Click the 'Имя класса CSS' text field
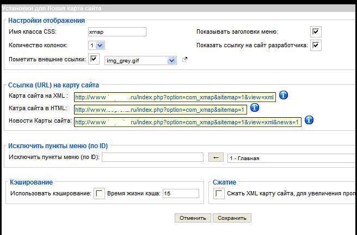The height and width of the screenshot is (235, 357). [x=116, y=32]
